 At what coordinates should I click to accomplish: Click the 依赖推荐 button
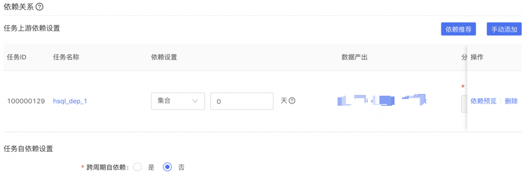458,29
